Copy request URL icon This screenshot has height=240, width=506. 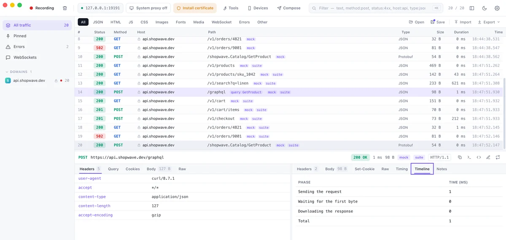pyautogui.click(x=460, y=157)
